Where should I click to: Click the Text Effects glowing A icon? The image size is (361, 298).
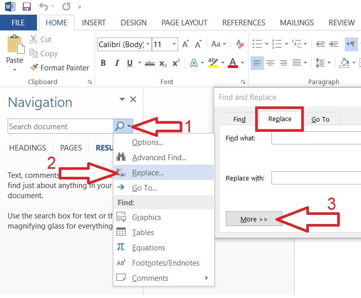tap(193, 63)
